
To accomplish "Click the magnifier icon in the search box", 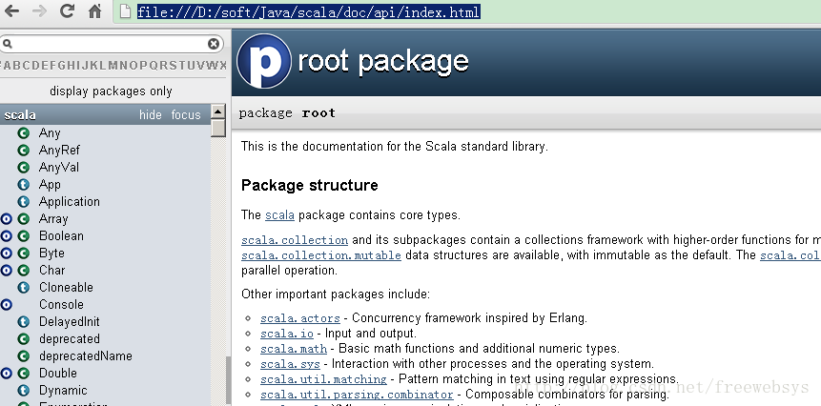I will [x=8, y=44].
